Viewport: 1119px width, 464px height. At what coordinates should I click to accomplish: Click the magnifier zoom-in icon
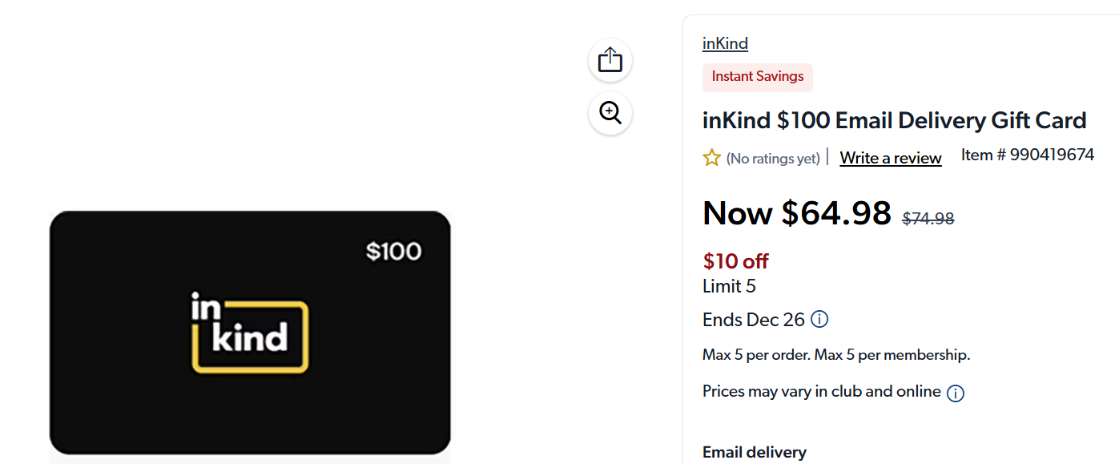pos(610,113)
